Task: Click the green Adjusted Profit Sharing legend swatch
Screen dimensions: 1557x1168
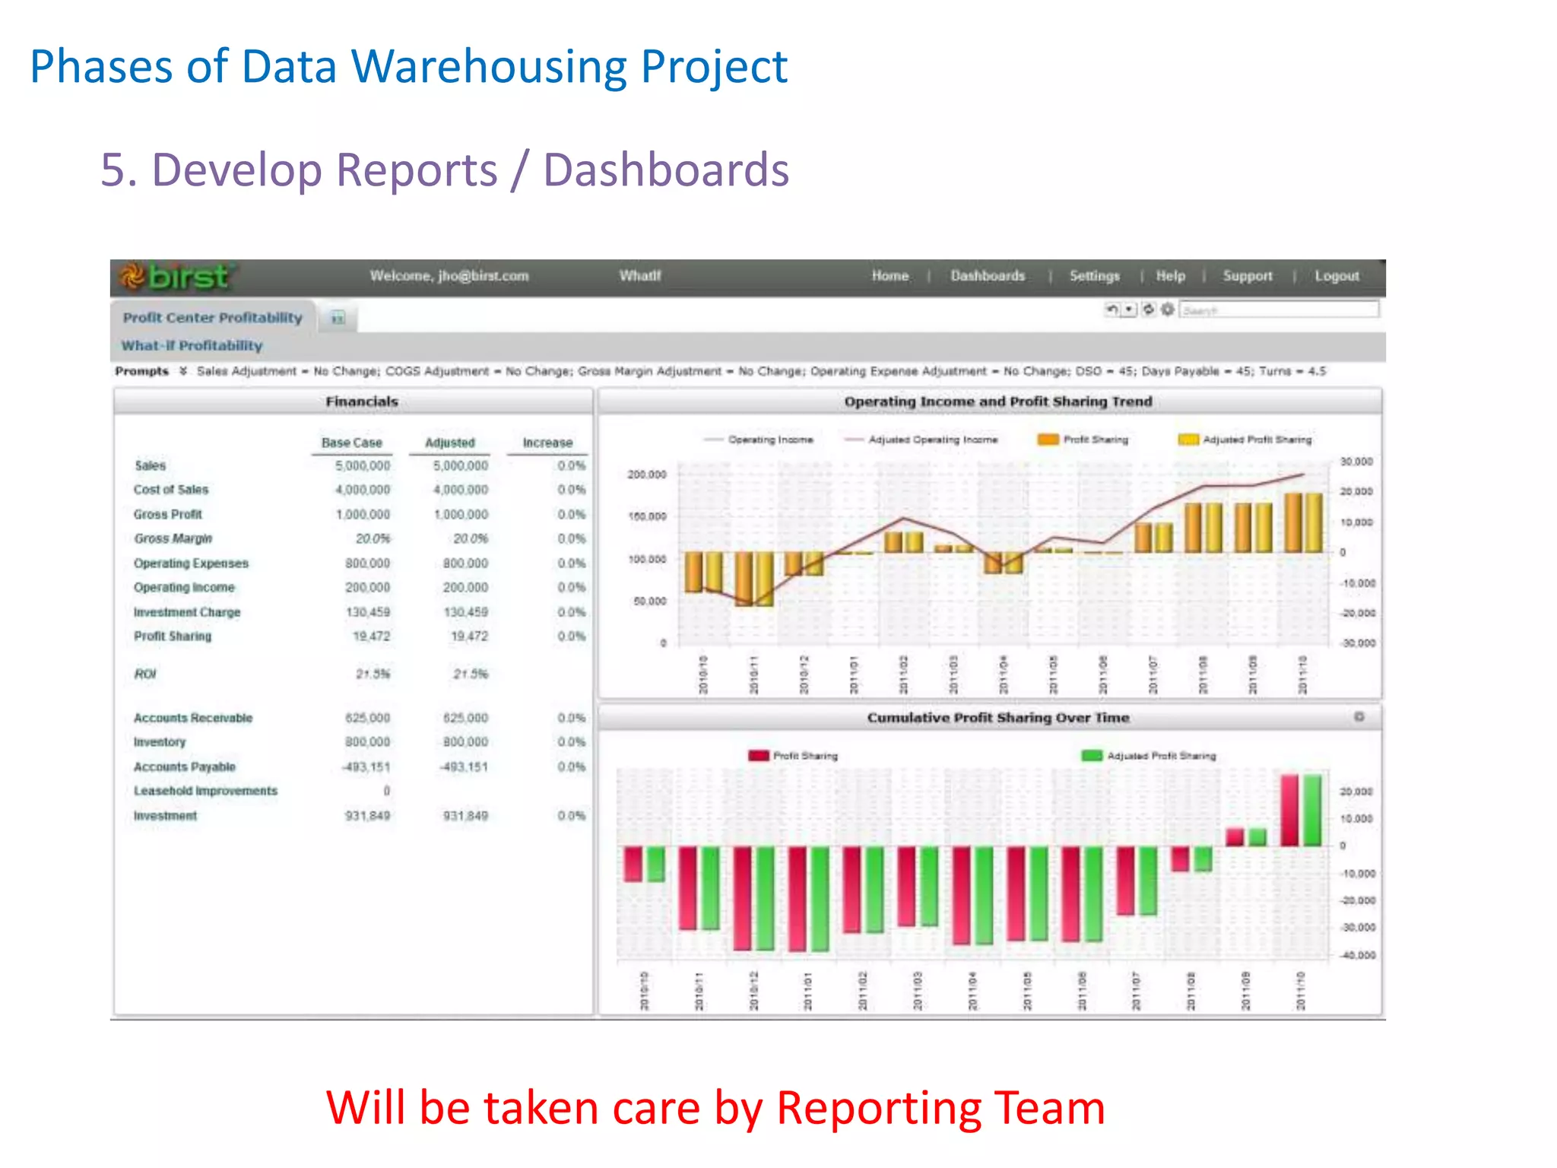Action: tap(1092, 756)
